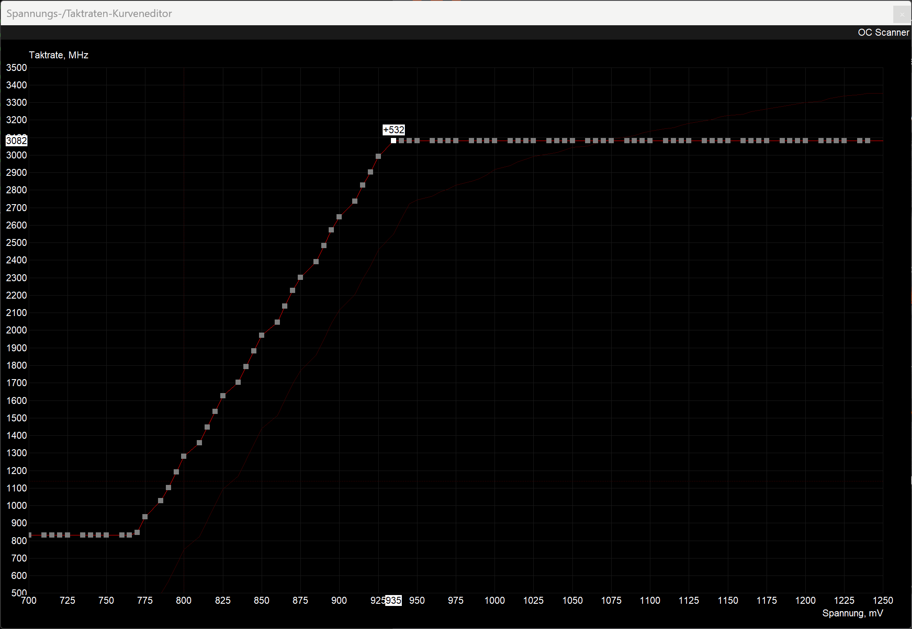
Task: Select the flat-line point at 1200 mV
Action: tap(805, 141)
